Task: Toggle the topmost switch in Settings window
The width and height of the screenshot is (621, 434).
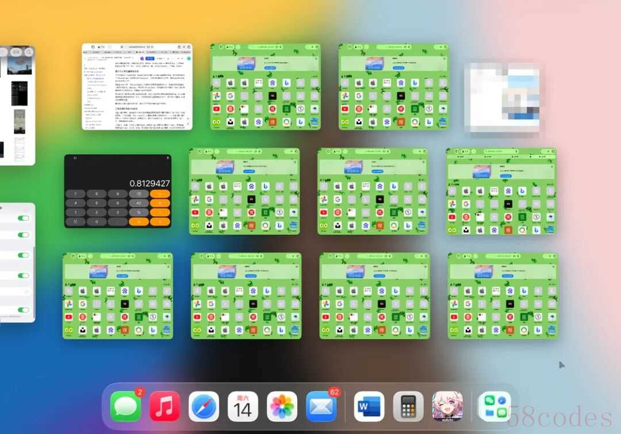Action: pyautogui.click(x=24, y=218)
